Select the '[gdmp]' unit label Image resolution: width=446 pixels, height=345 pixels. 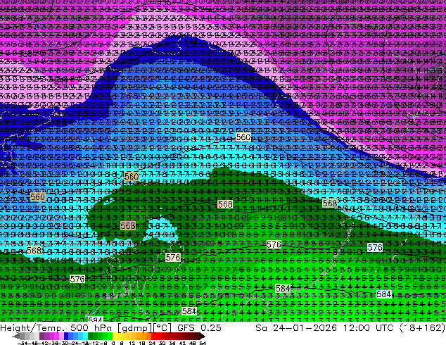coord(134,327)
